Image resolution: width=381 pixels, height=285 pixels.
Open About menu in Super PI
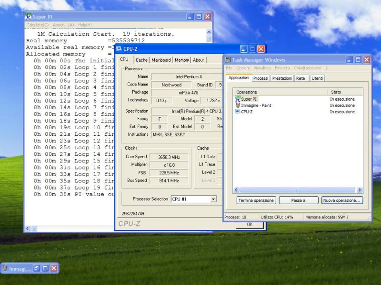click(x=63, y=25)
